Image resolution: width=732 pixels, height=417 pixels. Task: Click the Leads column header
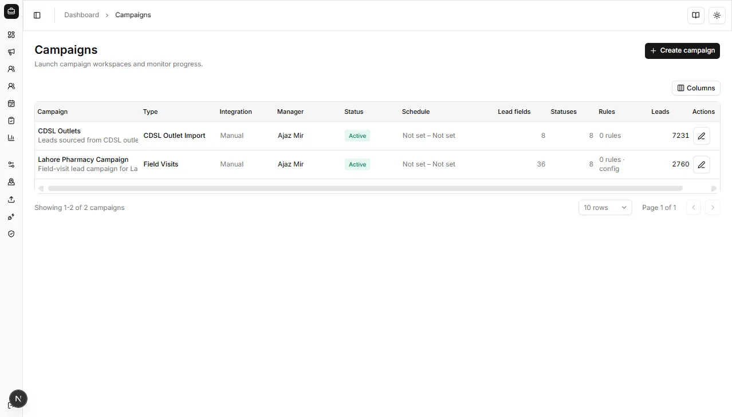(x=660, y=112)
